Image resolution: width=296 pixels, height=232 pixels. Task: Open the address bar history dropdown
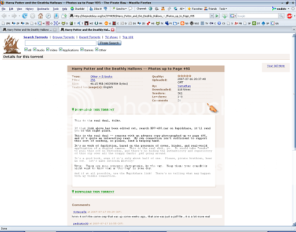(x=212, y=16)
